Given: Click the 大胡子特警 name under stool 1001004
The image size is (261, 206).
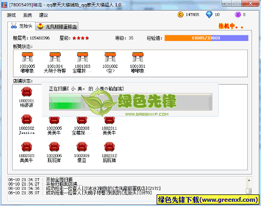Looking at the screenshot, I should (55, 71).
